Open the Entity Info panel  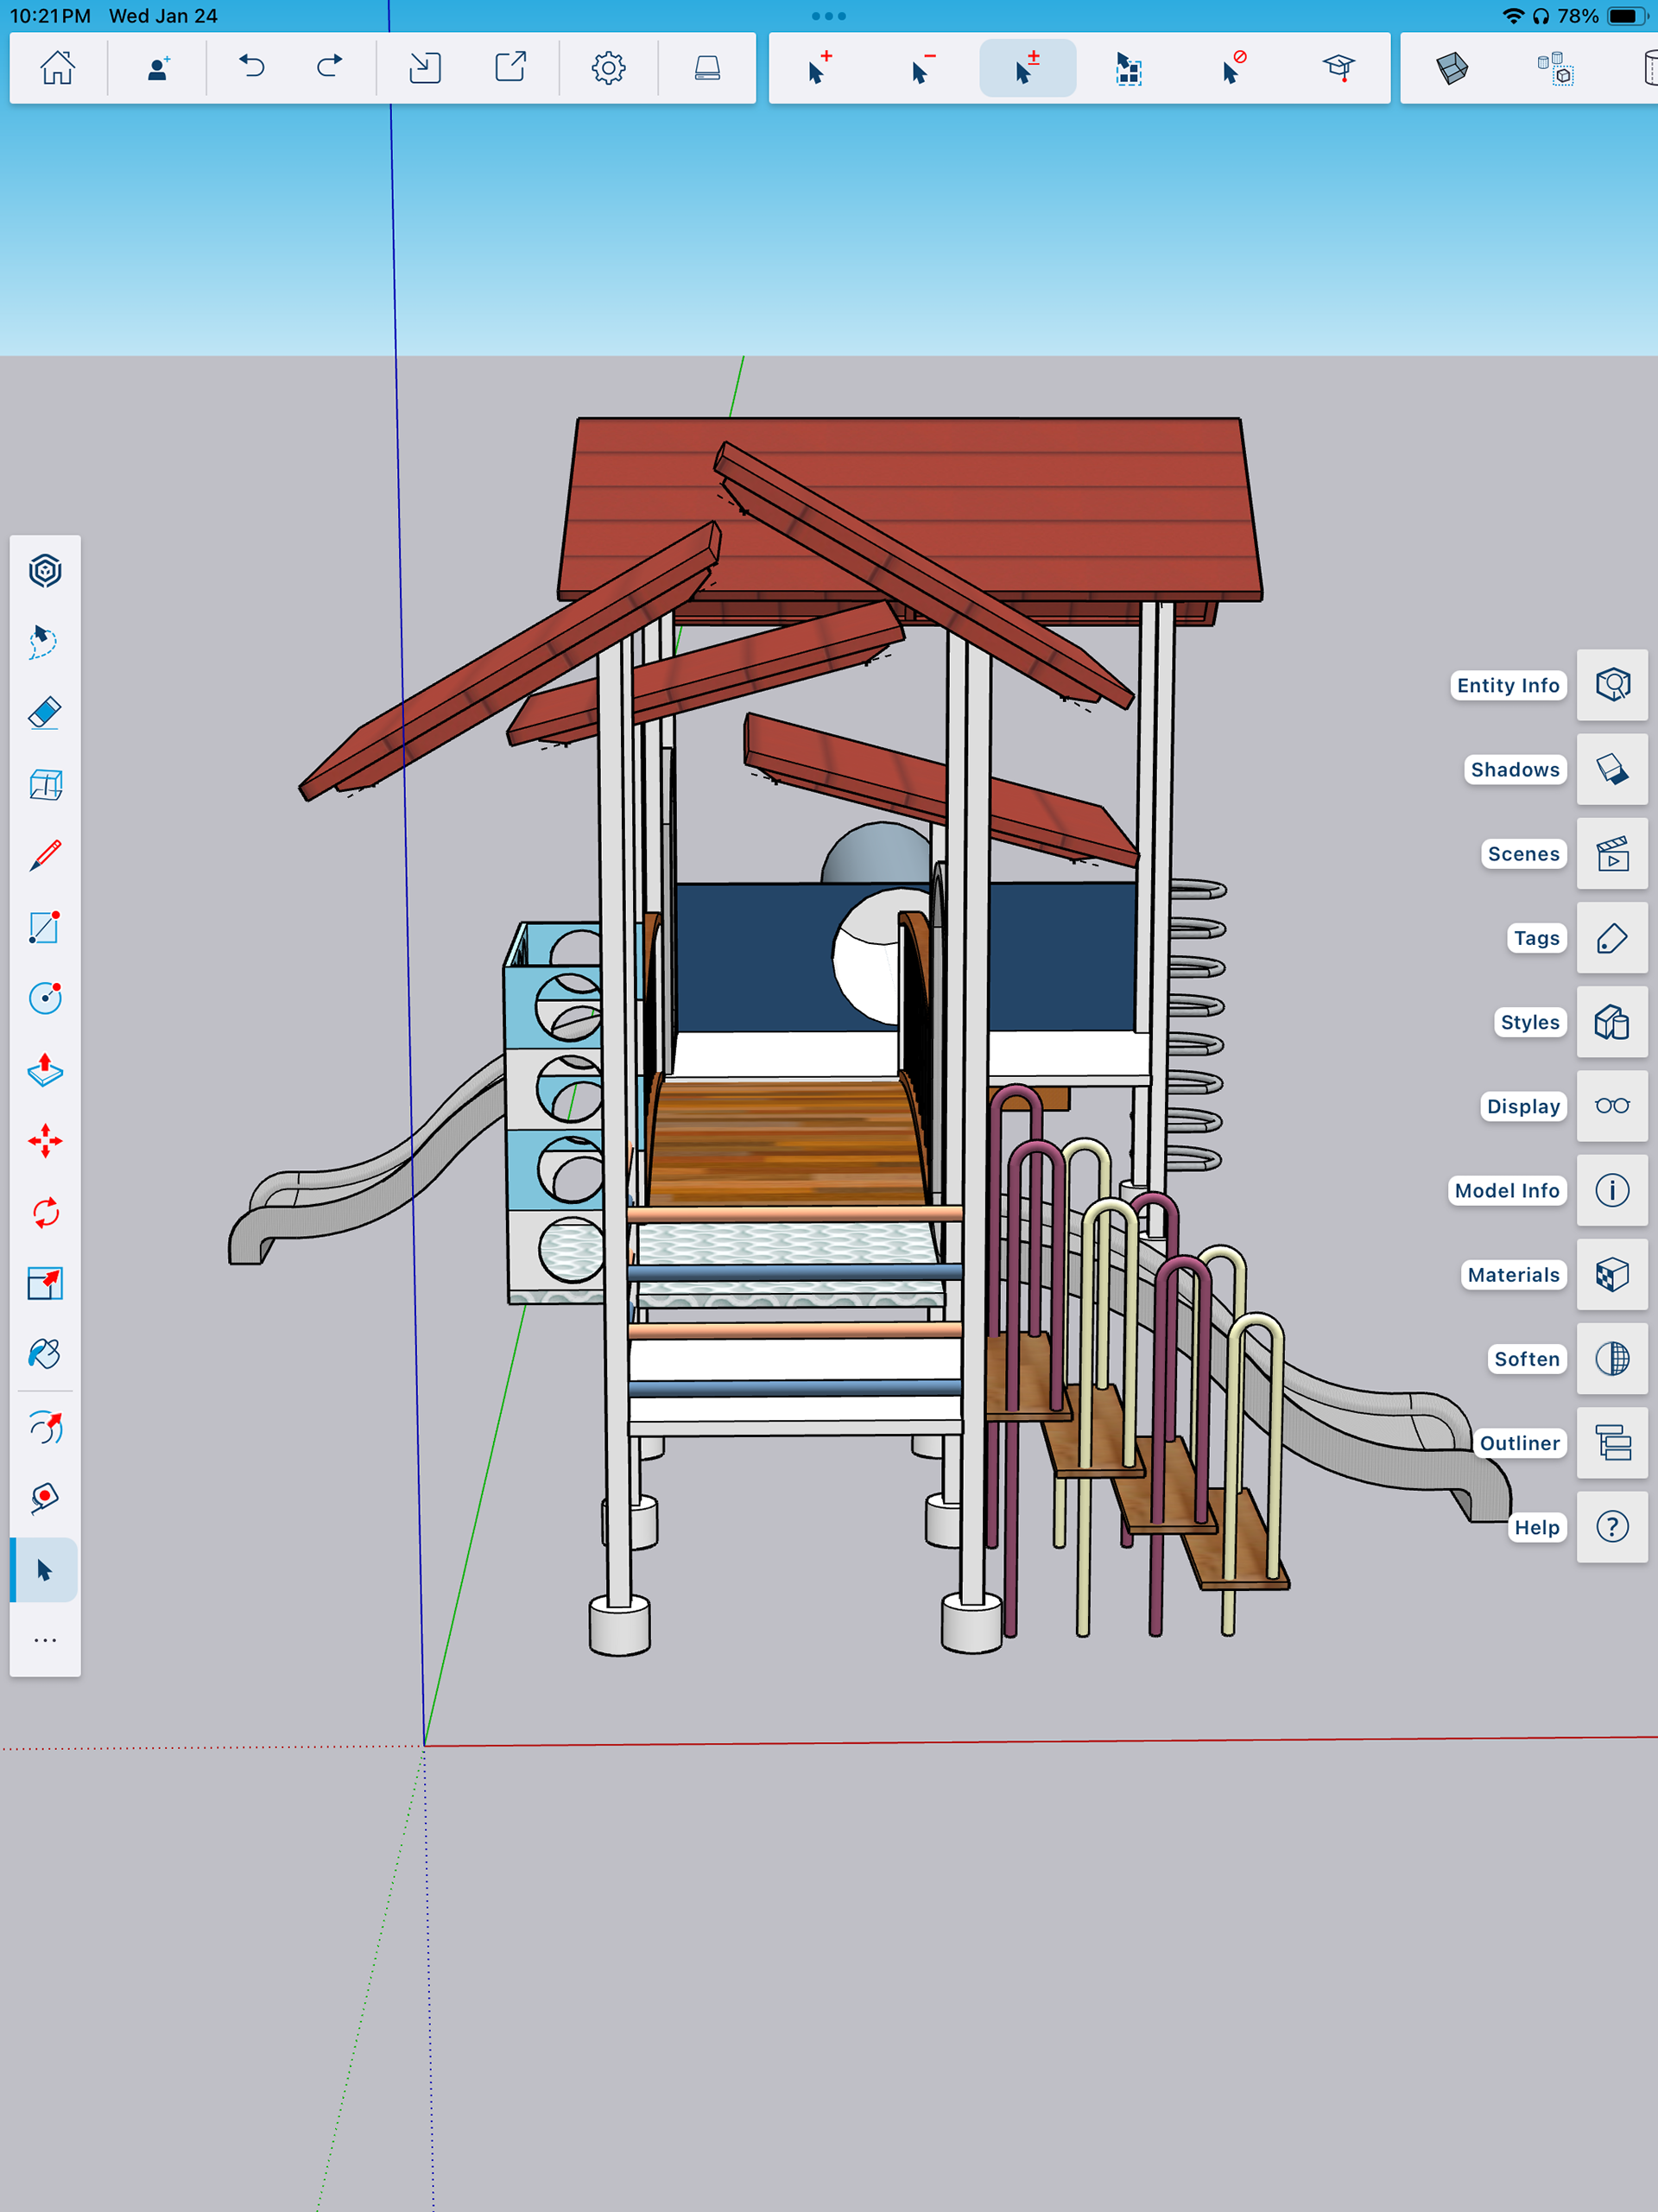click(1611, 685)
